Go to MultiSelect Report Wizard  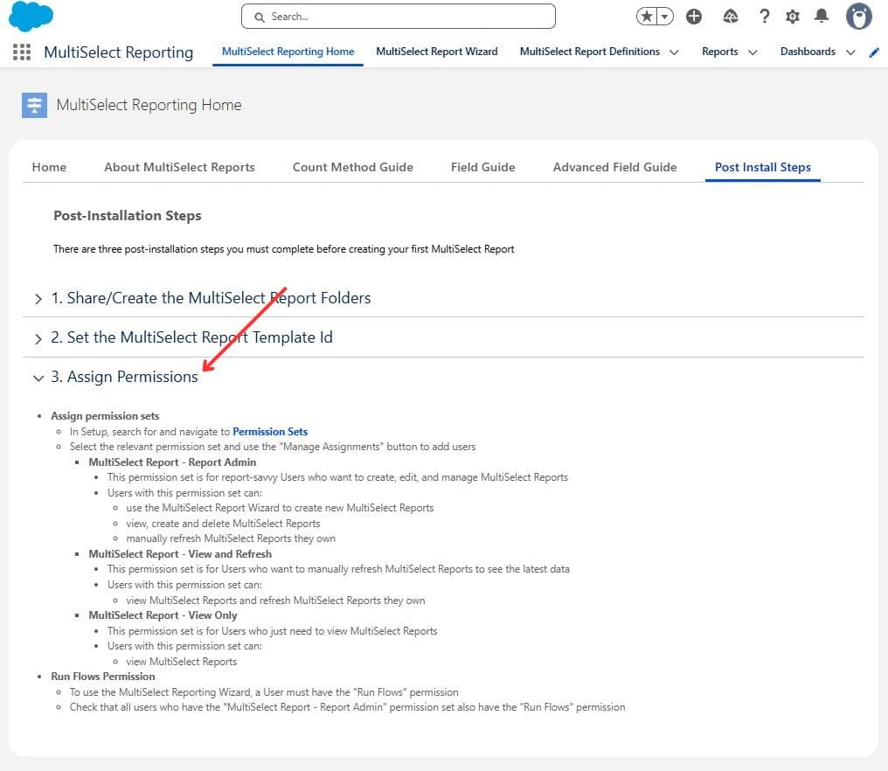(x=437, y=52)
